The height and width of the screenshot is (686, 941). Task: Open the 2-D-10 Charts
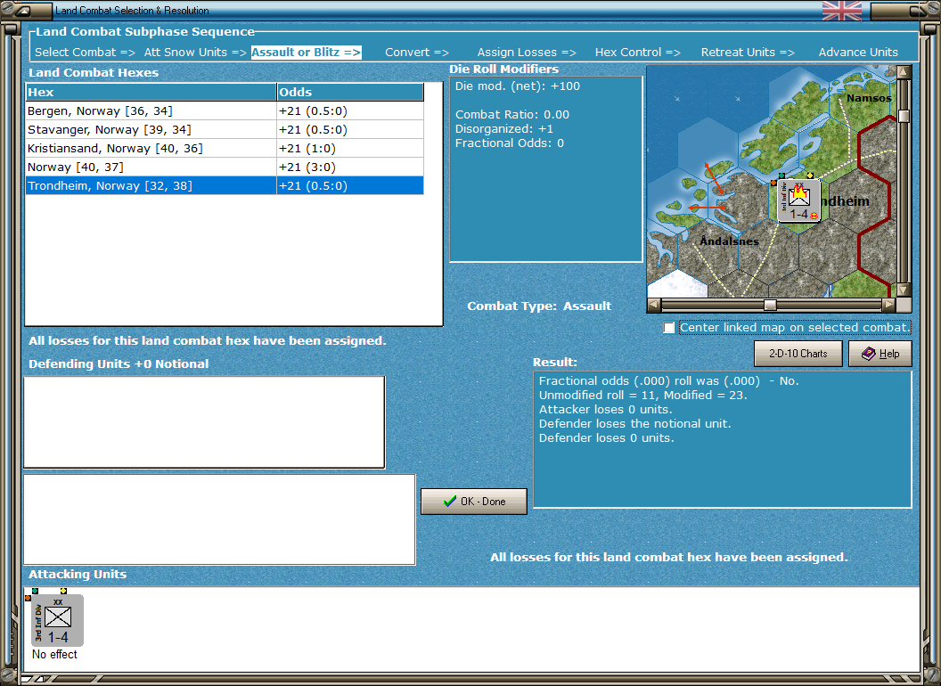pos(798,354)
